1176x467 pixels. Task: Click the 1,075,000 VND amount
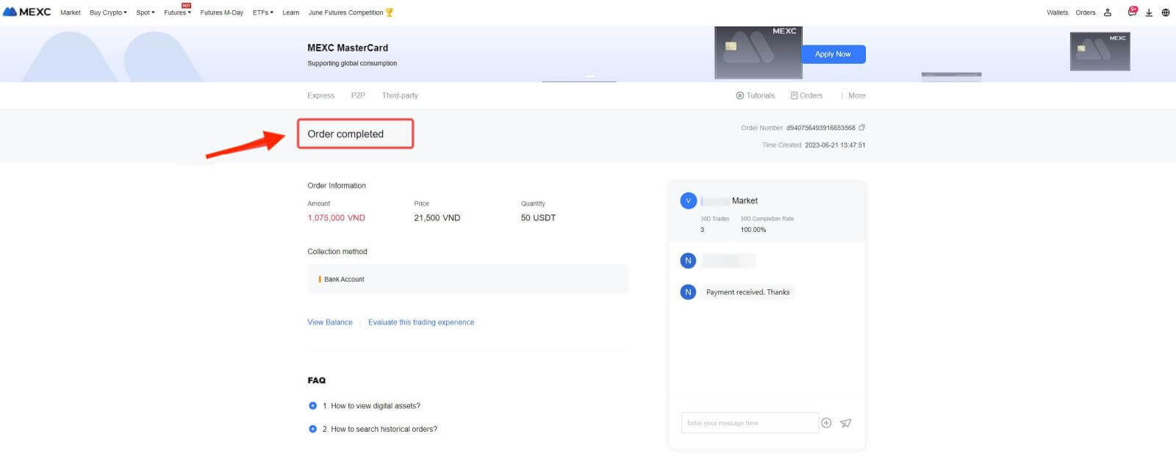[336, 218]
